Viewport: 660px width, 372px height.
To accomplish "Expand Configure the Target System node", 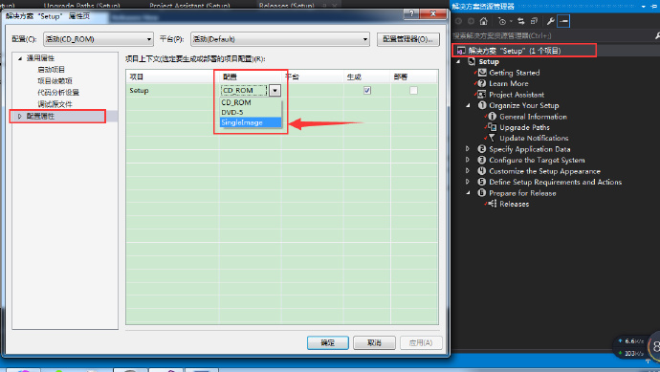I will tap(467, 160).
